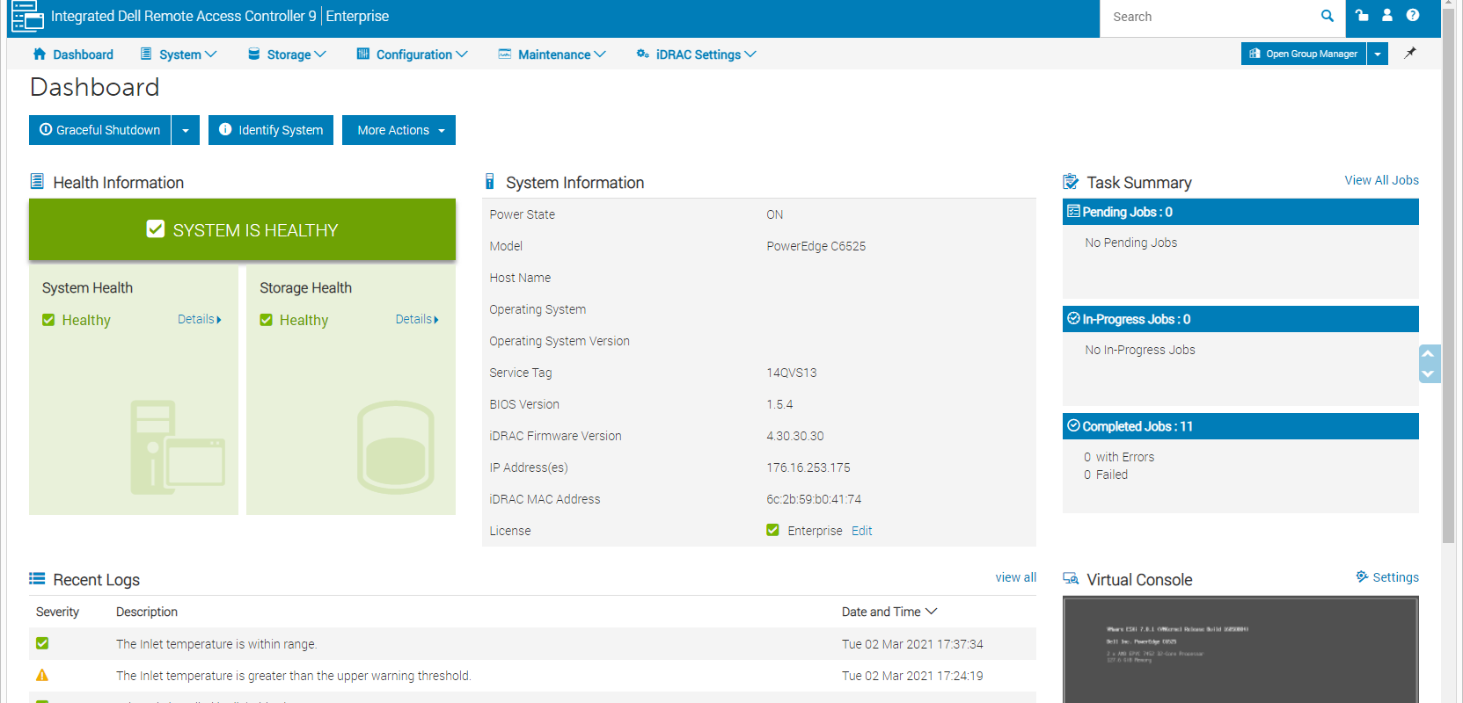Screen dimensions: 1463x703
Task: Click the Recent Logs list icon
Action: (37, 578)
